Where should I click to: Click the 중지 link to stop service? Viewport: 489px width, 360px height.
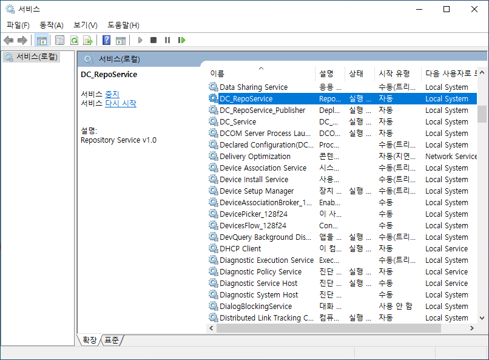pyautogui.click(x=112, y=94)
